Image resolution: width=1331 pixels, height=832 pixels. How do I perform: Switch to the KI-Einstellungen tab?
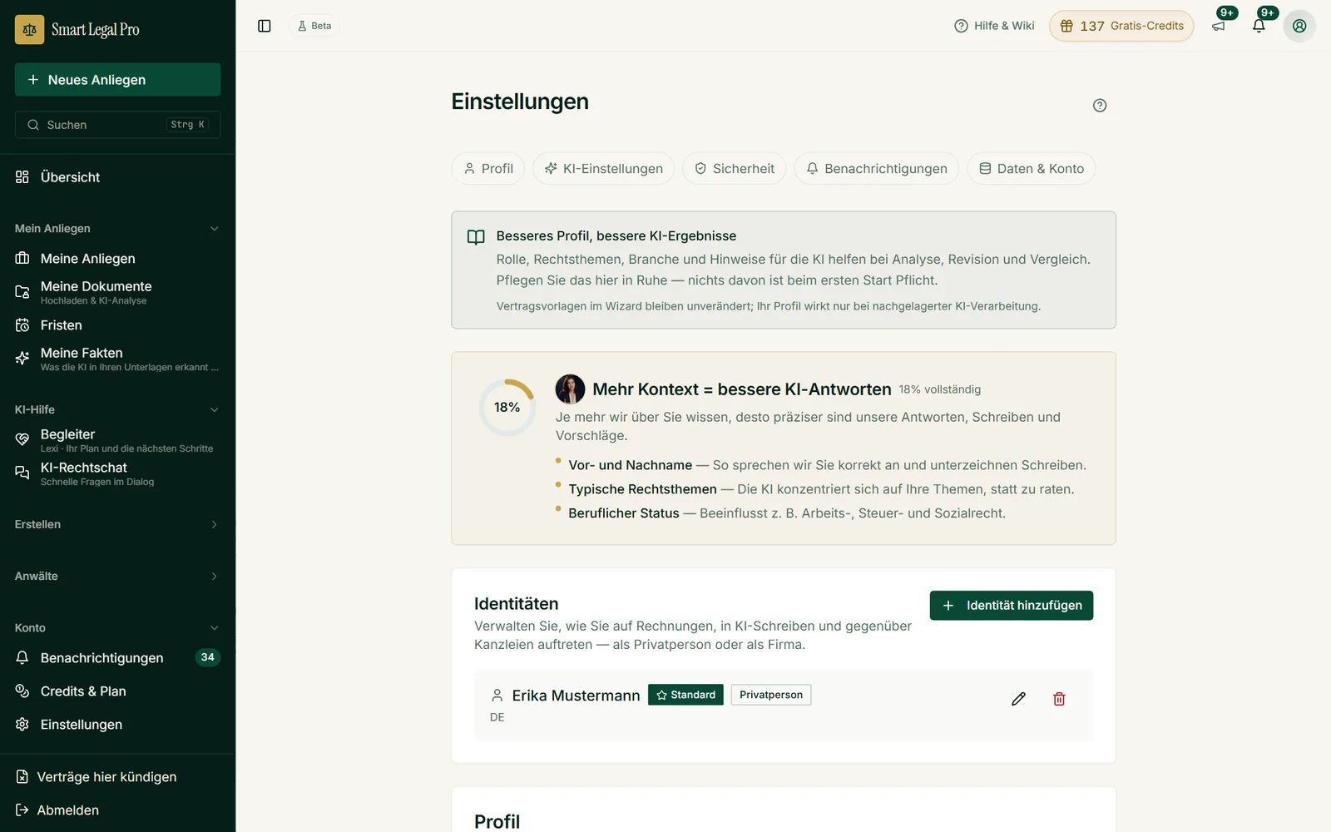click(x=603, y=168)
